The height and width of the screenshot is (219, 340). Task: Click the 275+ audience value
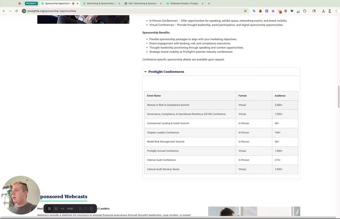pyautogui.click(x=278, y=160)
